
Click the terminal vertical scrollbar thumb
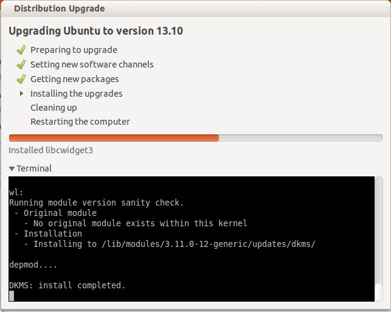click(x=379, y=292)
